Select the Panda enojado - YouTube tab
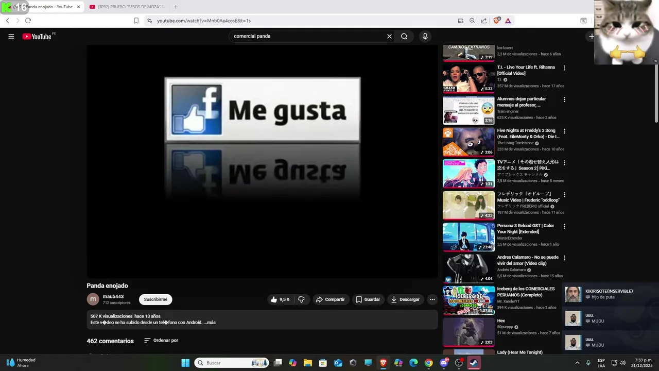 pos(42,7)
